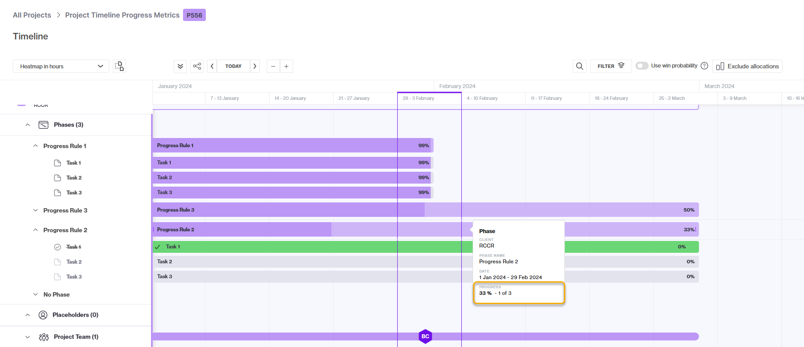Click the win probability help icon
The height and width of the screenshot is (347, 804).
[x=704, y=66]
